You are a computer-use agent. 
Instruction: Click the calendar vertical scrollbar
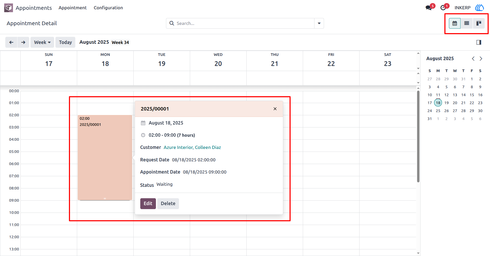tap(418, 136)
